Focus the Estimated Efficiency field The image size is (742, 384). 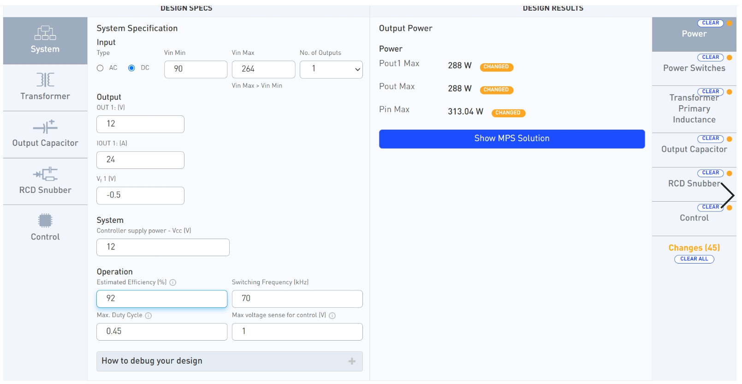click(x=162, y=299)
